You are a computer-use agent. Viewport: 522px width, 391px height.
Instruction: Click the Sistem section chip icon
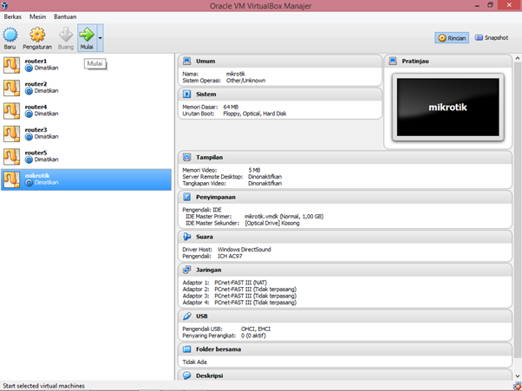click(x=187, y=94)
